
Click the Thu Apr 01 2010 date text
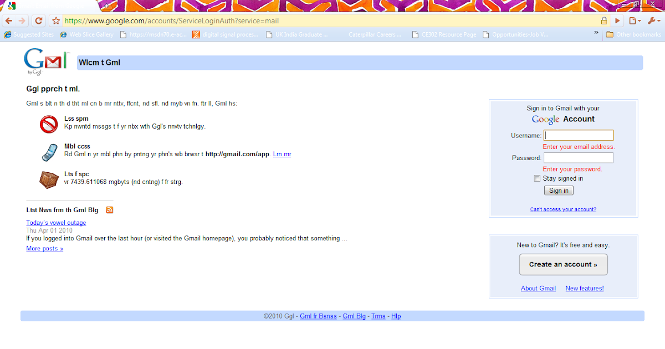(x=49, y=230)
